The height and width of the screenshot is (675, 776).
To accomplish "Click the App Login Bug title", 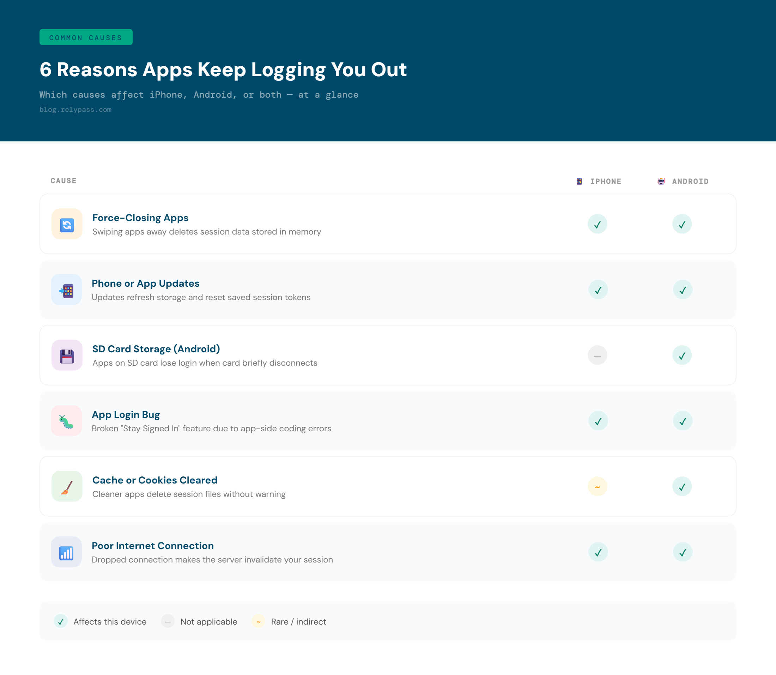I will [x=126, y=414].
